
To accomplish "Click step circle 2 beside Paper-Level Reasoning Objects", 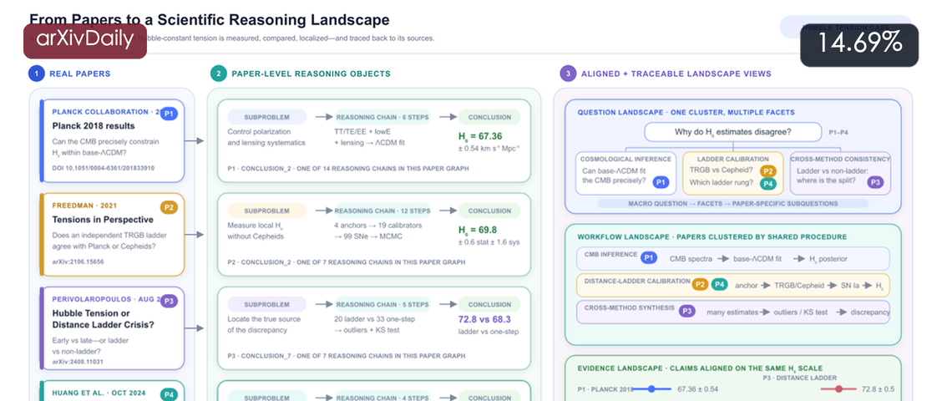I will pos(219,74).
